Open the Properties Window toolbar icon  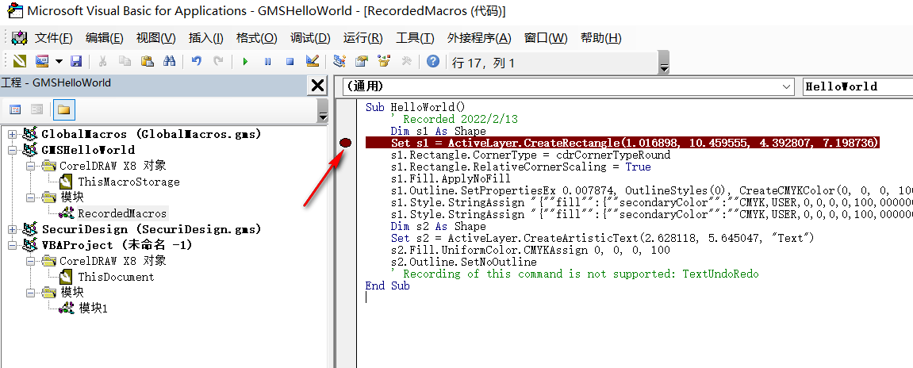pos(362,60)
